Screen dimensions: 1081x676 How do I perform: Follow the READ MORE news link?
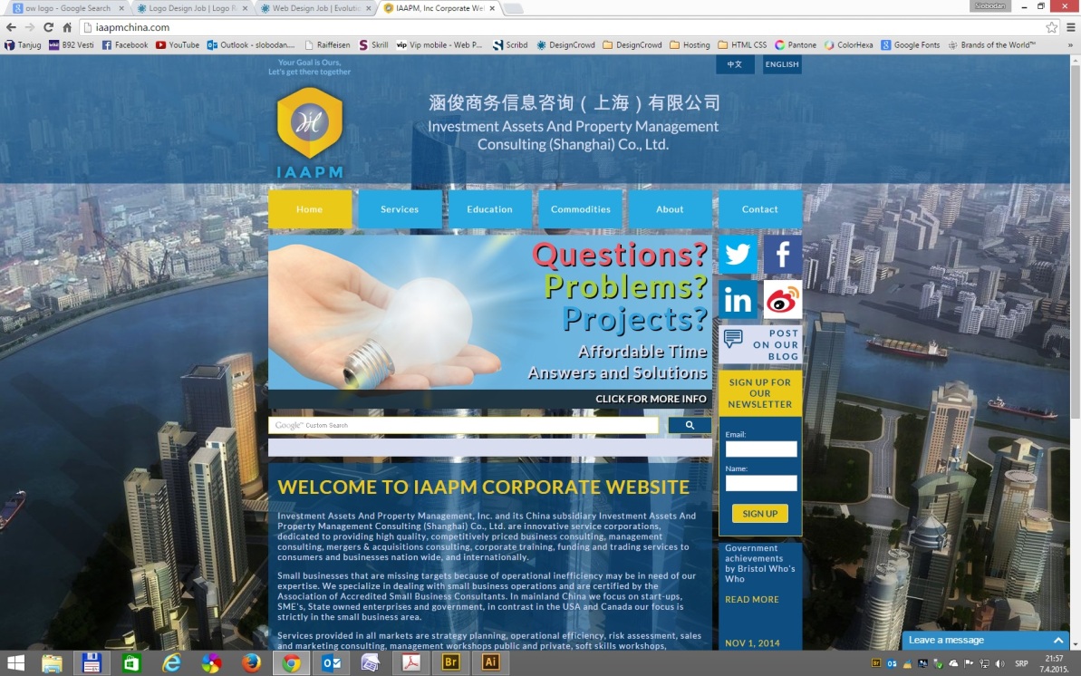click(752, 600)
